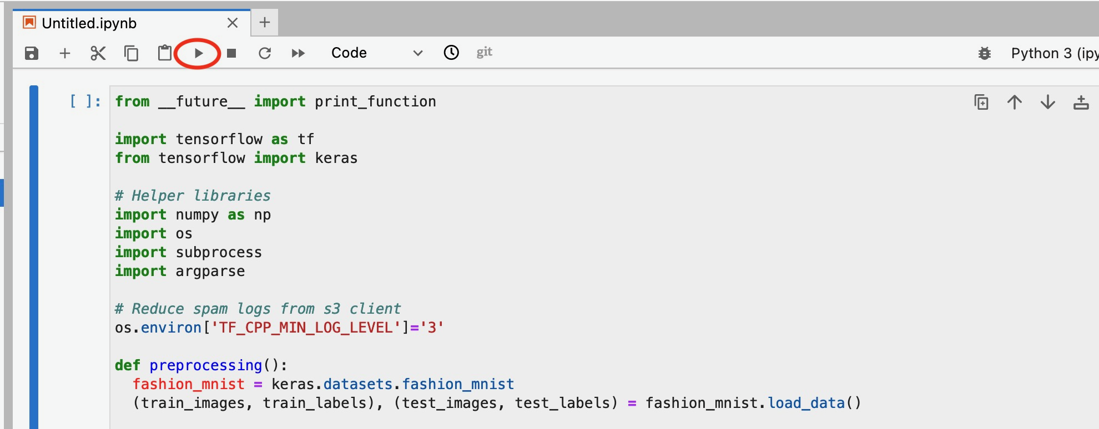Close the Untitled.ipynb tab

tap(233, 23)
